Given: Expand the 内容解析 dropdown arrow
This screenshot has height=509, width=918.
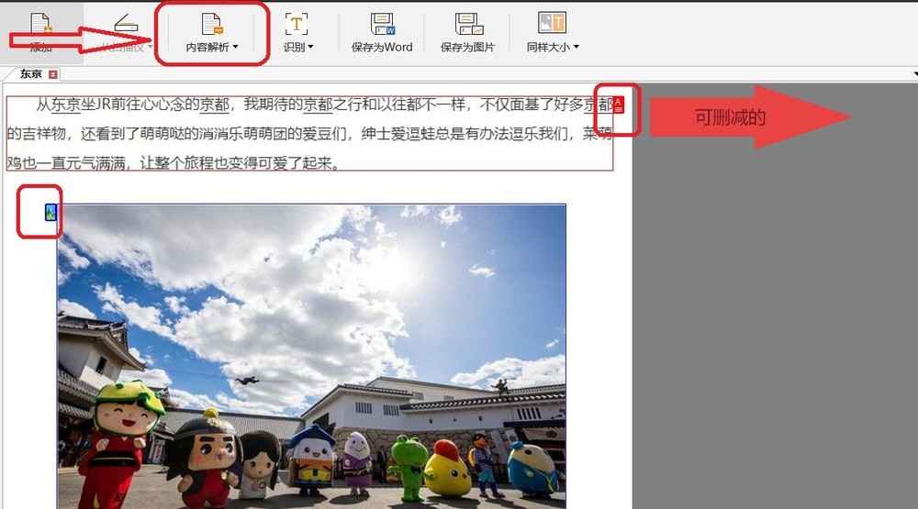Looking at the screenshot, I should click(x=236, y=48).
